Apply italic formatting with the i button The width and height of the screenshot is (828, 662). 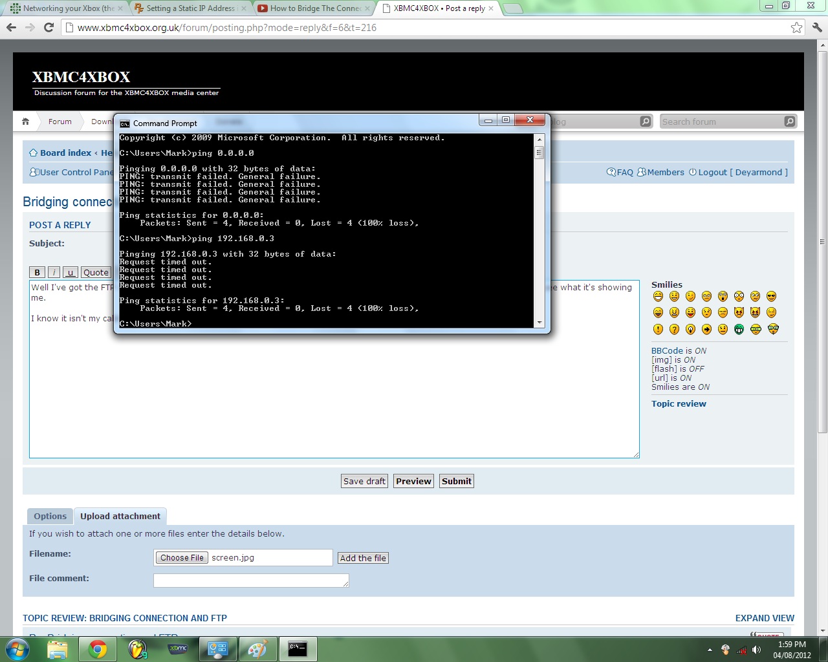pos(54,272)
